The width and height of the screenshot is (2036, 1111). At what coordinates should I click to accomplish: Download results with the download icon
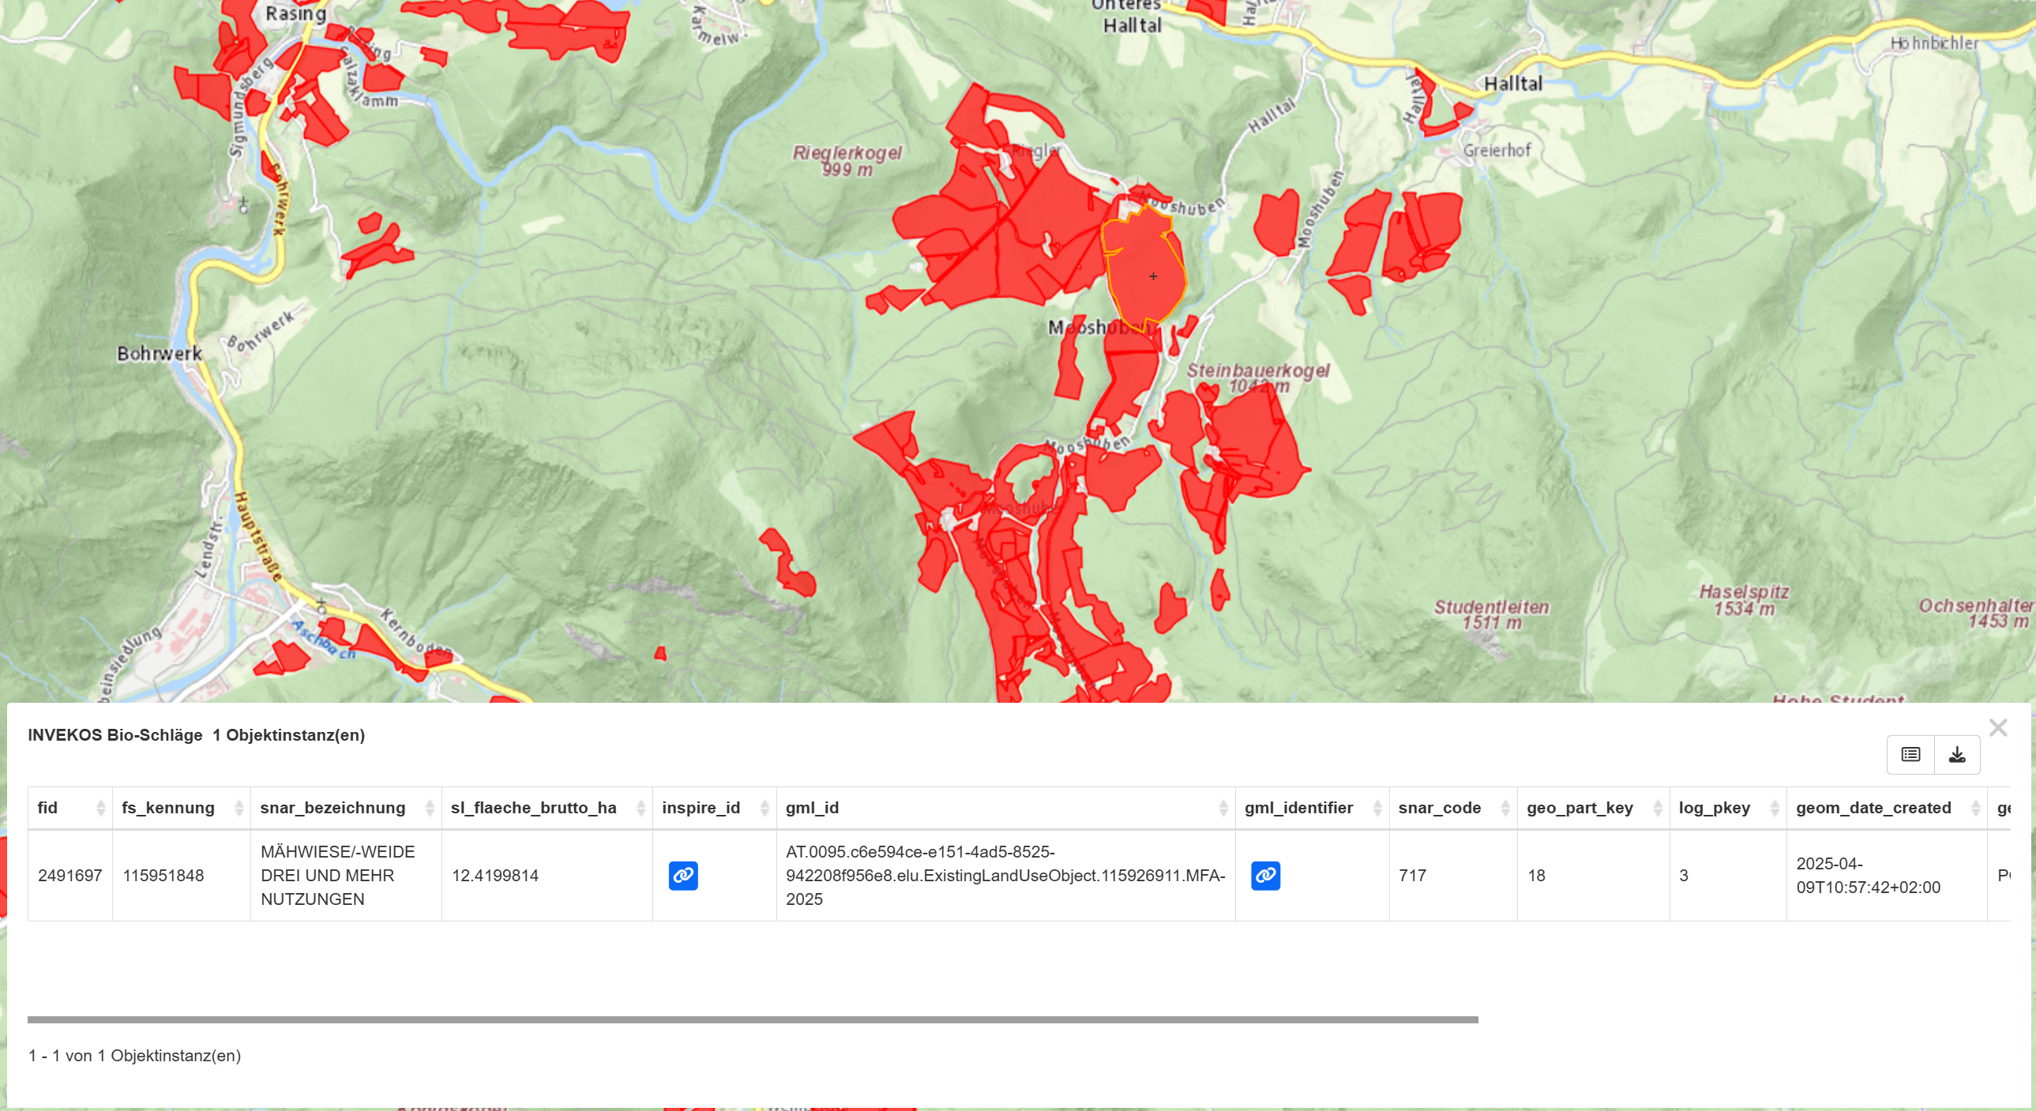pos(1957,755)
